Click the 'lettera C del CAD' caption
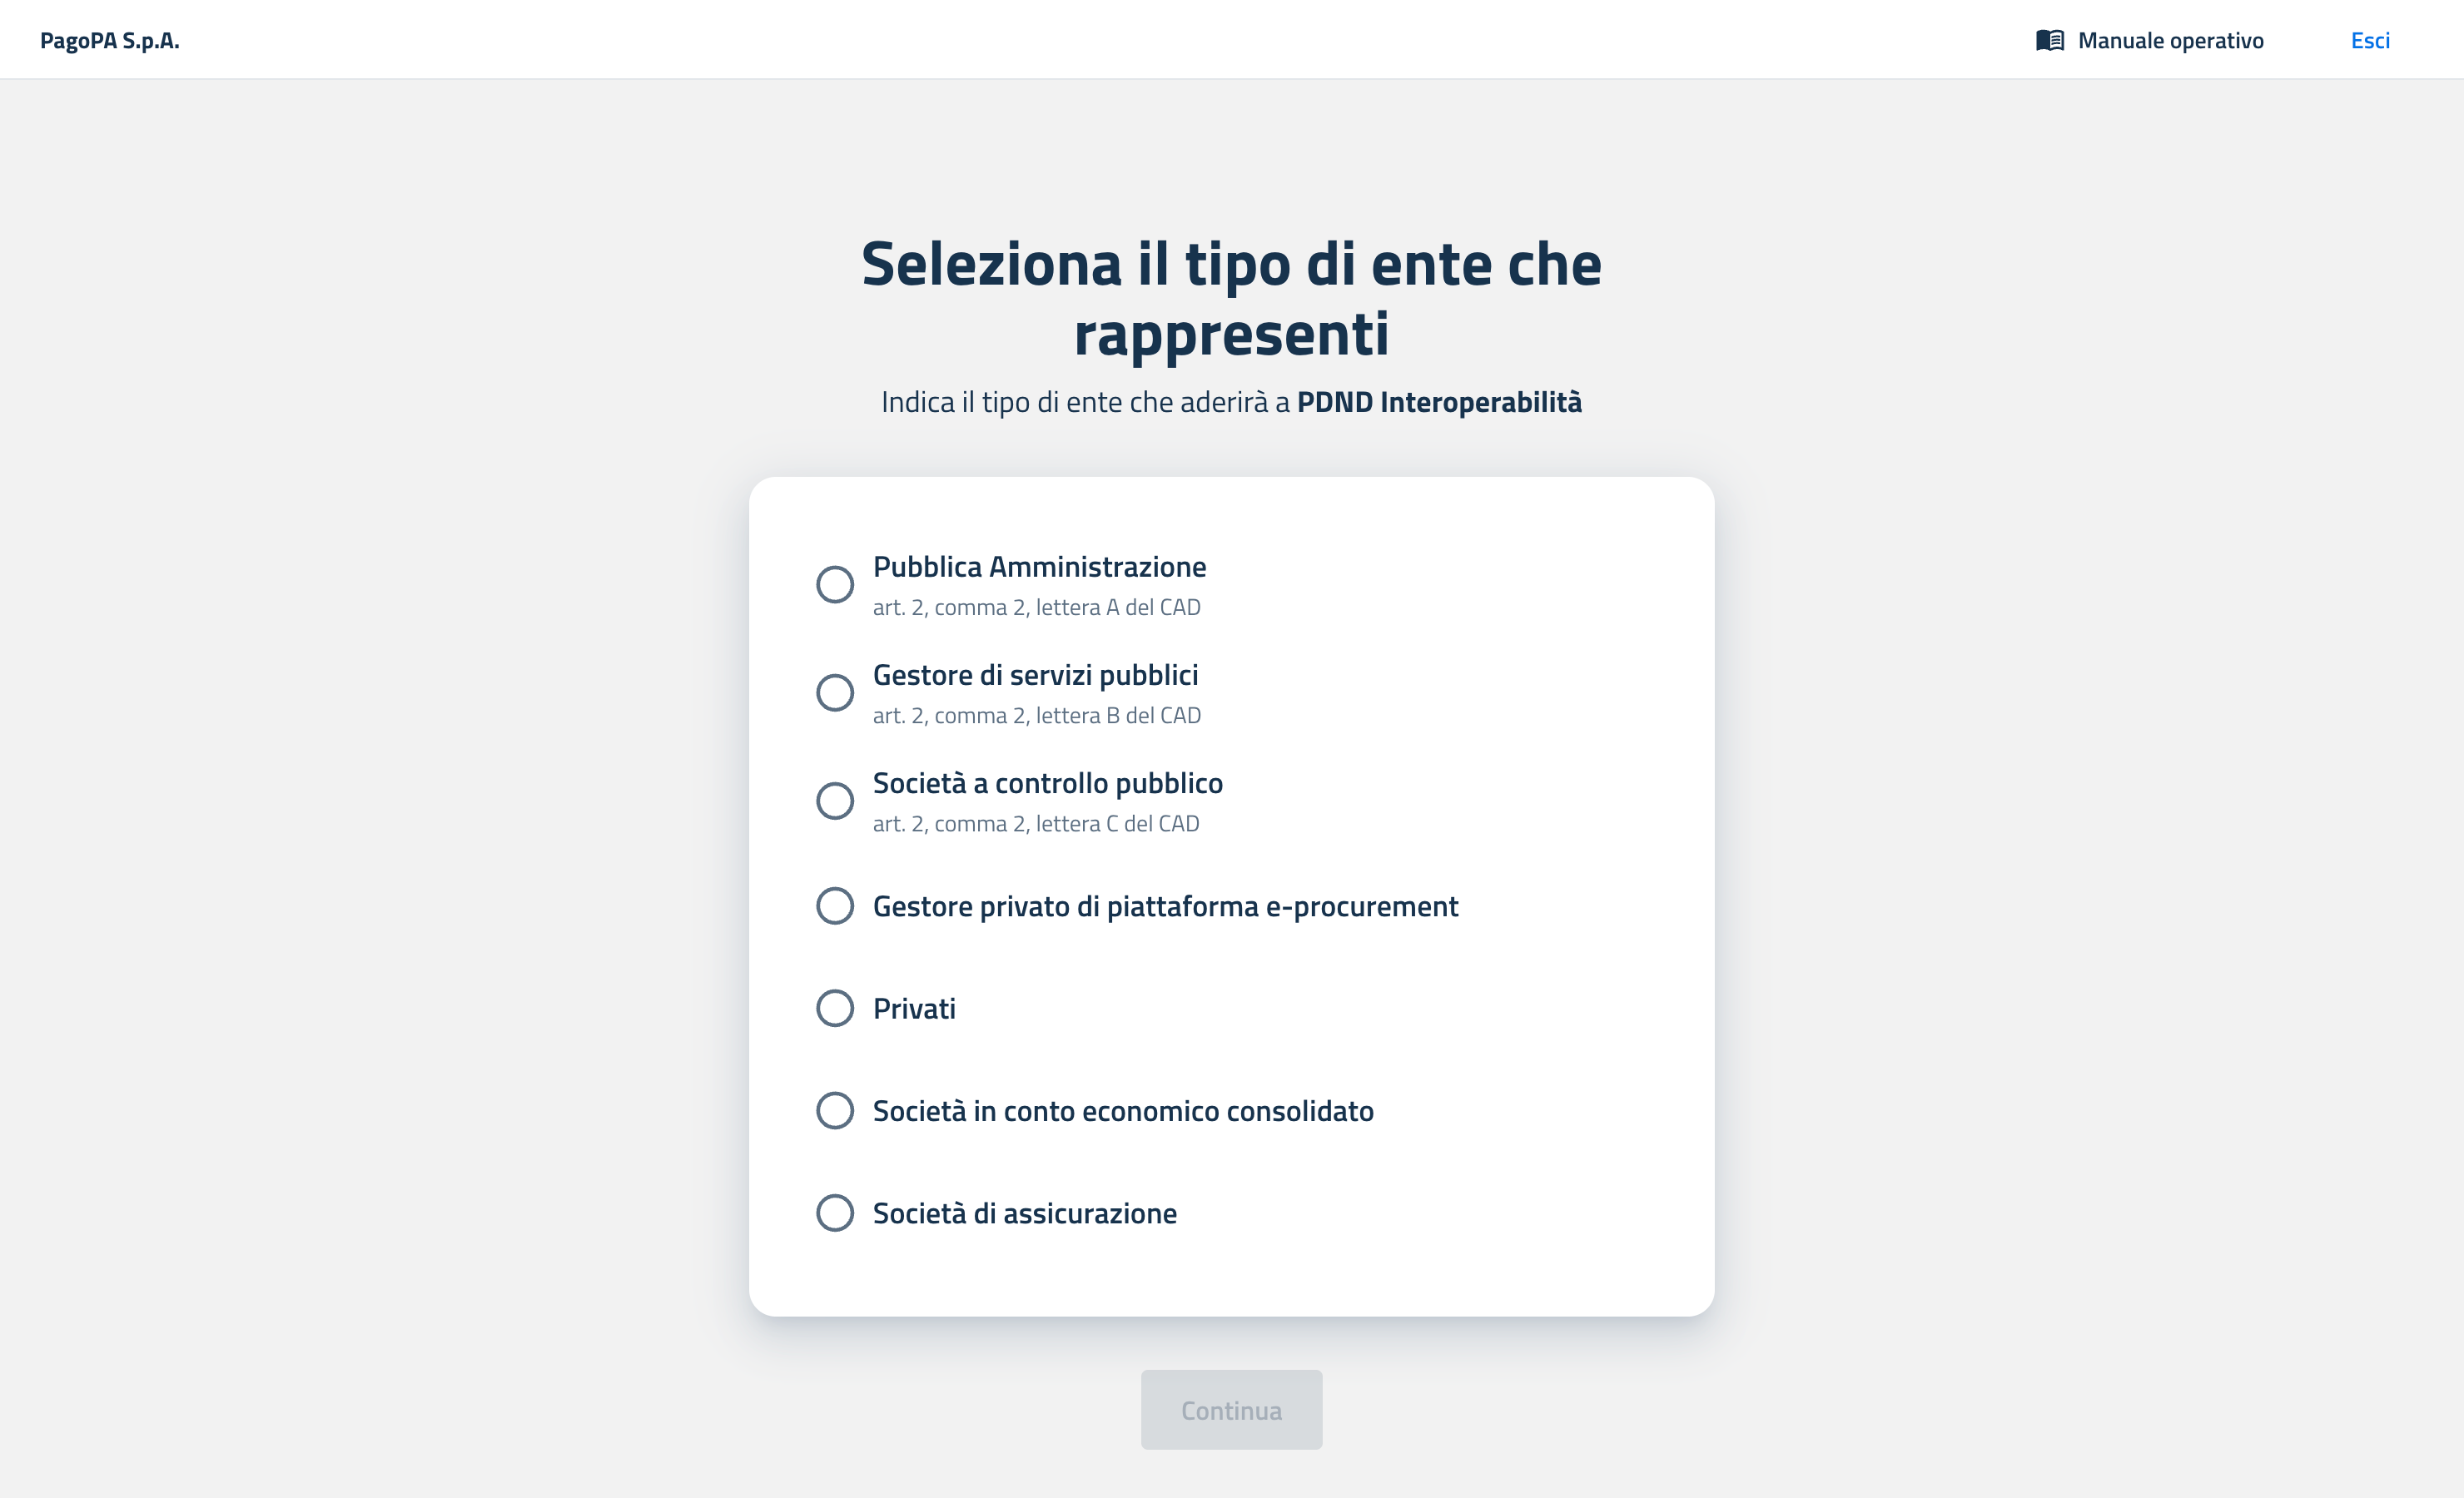 [x=1035, y=823]
